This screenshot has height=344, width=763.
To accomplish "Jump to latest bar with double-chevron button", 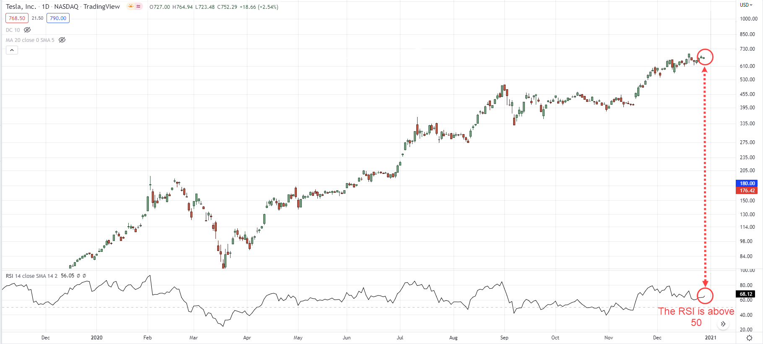I will click(x=723, y=324).
